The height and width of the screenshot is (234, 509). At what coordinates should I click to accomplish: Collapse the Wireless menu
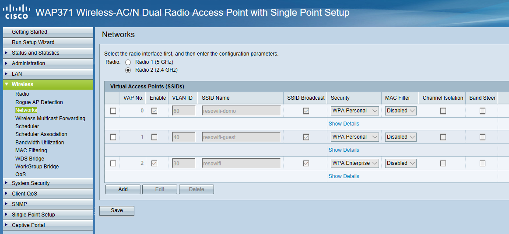tap(48, 84)
